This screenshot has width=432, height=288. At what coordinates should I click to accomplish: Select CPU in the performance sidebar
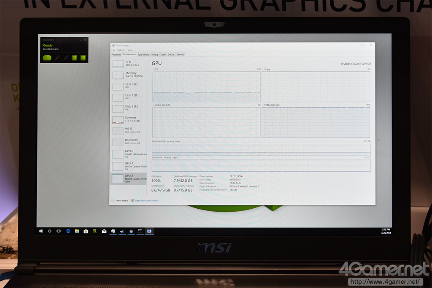[129, 64]
